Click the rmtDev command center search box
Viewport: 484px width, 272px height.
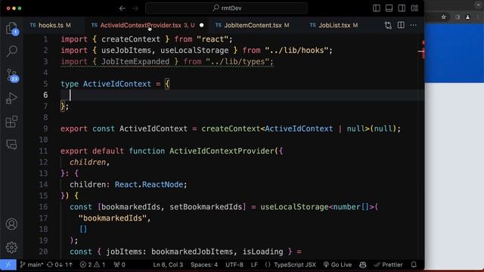(226, 8)
